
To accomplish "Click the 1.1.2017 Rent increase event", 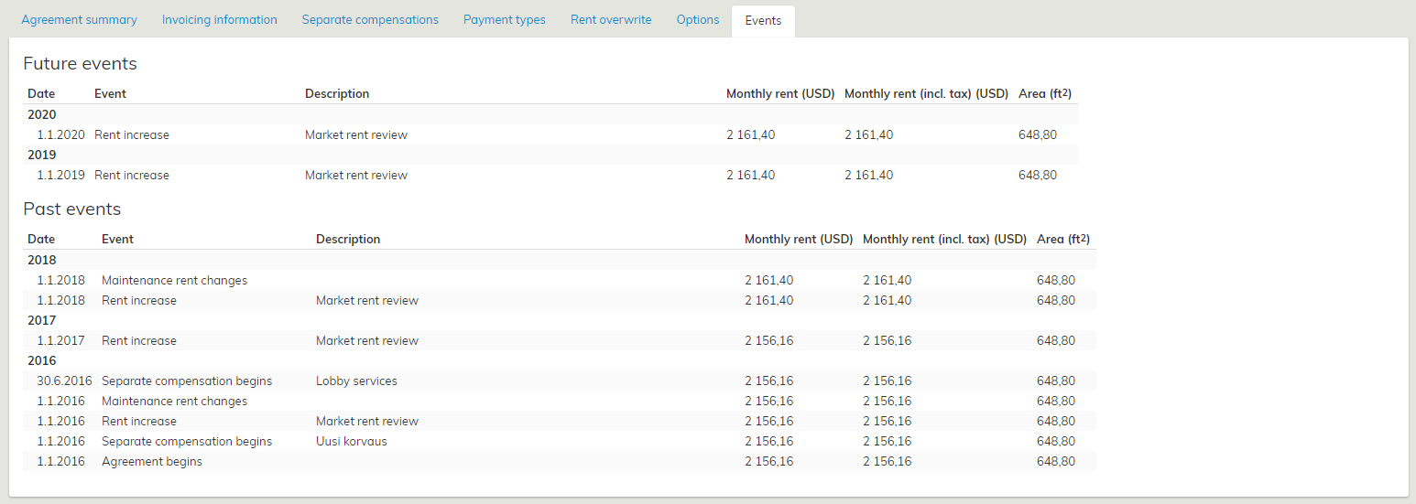I will (139, 341).
